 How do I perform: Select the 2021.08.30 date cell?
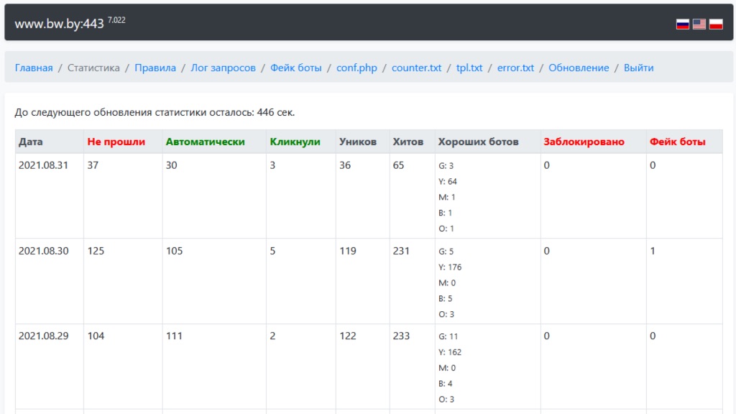coord(43,251)
